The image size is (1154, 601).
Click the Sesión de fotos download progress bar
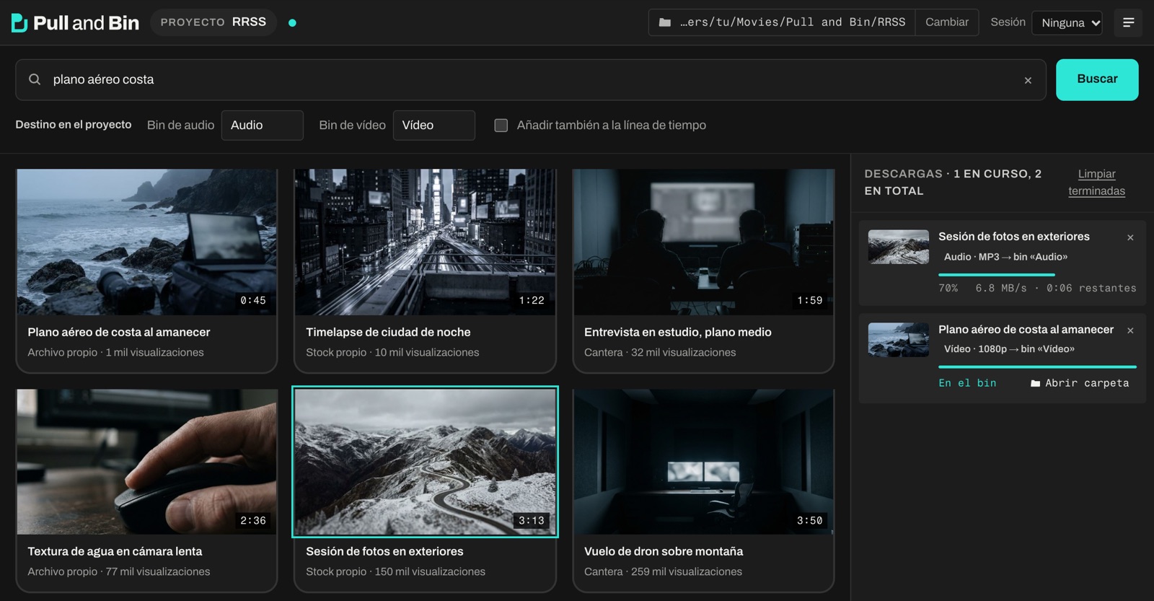[x=1037, y=275]
